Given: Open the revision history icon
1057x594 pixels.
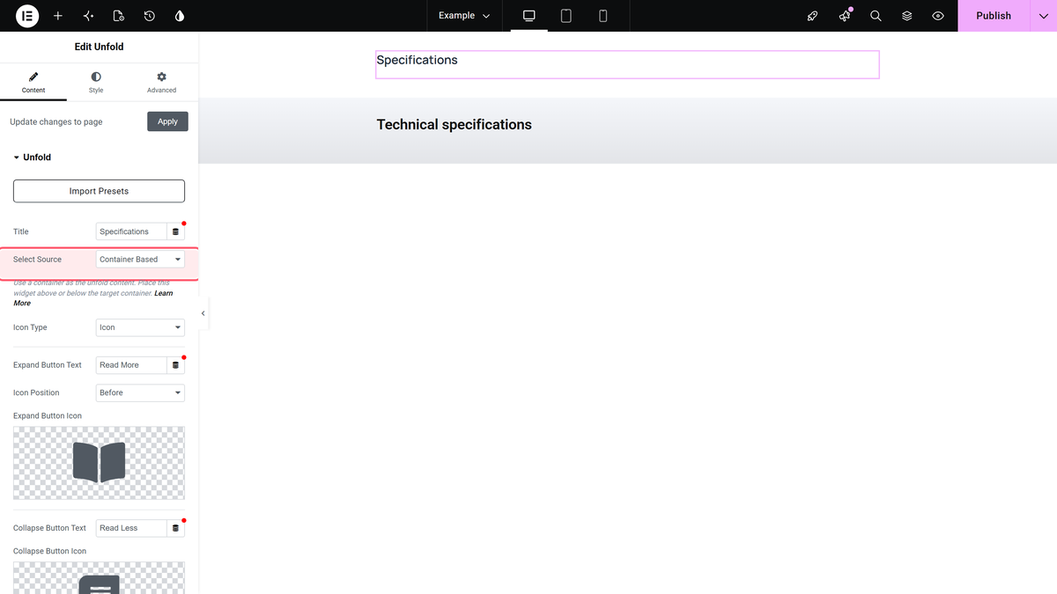Looking at the screenshot, I should 150,16.
